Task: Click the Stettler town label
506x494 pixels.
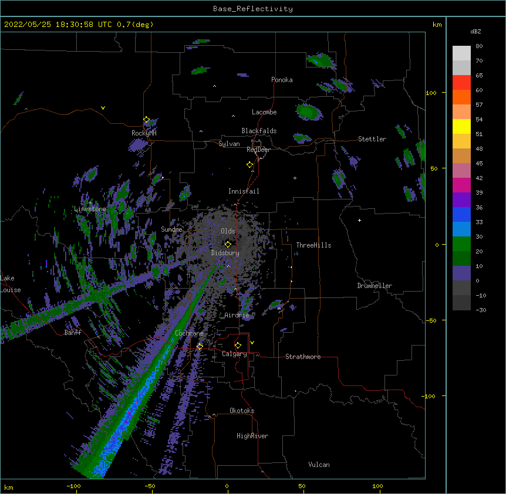Action: coord(372,139)
